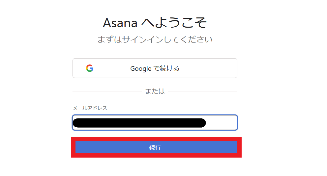Viewport: 327px width, 176px height.
Task: Click the divider line right of または
Action: coord(203,91)
